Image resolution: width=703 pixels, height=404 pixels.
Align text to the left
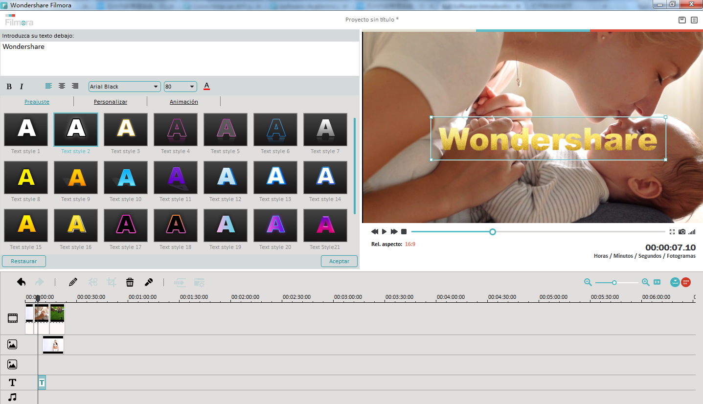[48, 86]
